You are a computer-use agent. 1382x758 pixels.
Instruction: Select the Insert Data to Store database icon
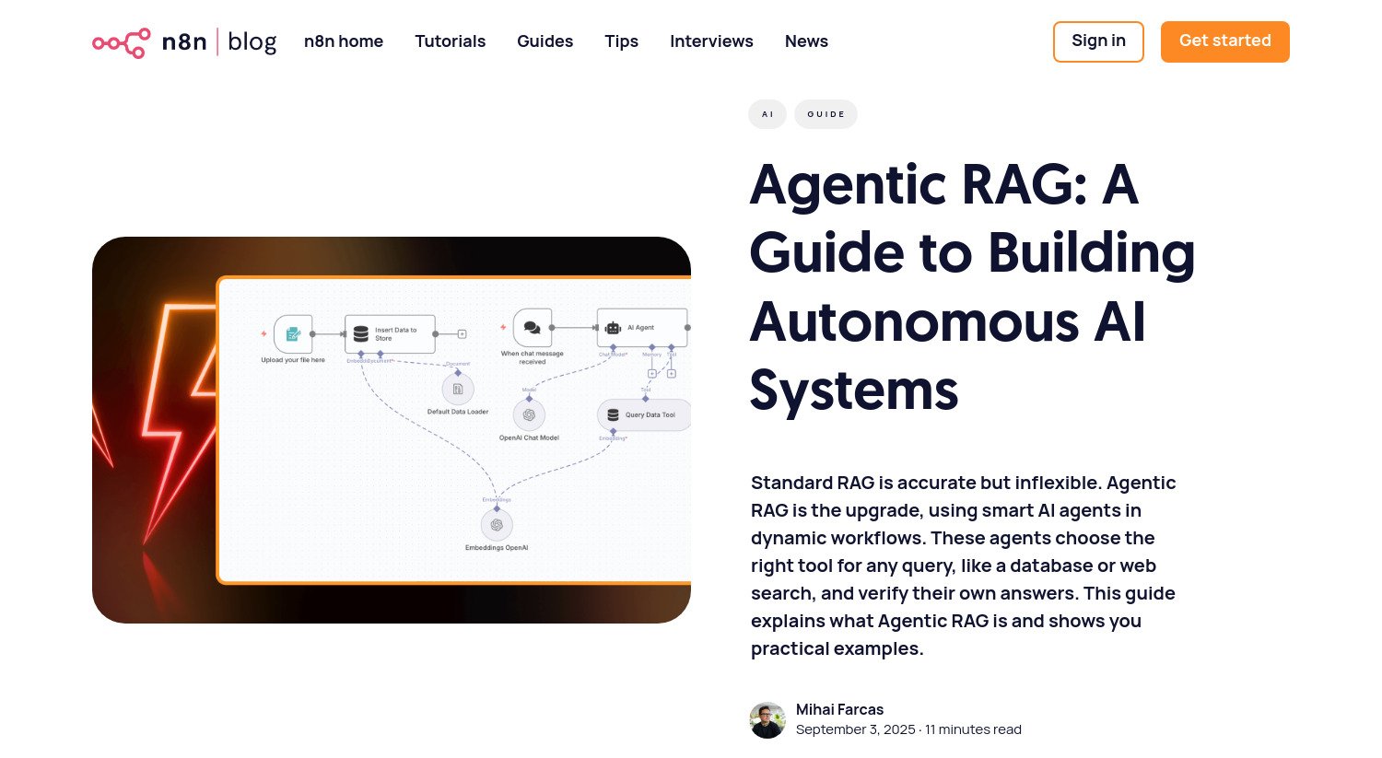[359, 333]
